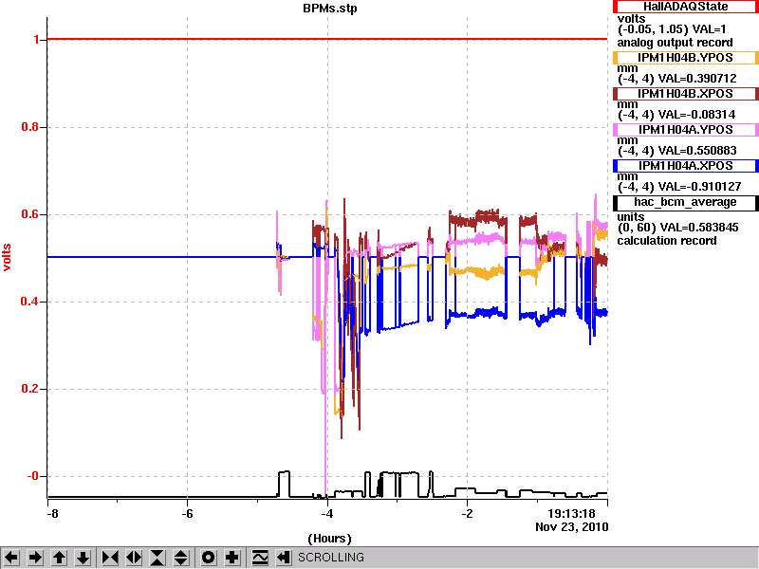Zoom out vertically with the up-down triangles icon
The height and width of the screenshot is (569, 759).
(x=181, y=558)
